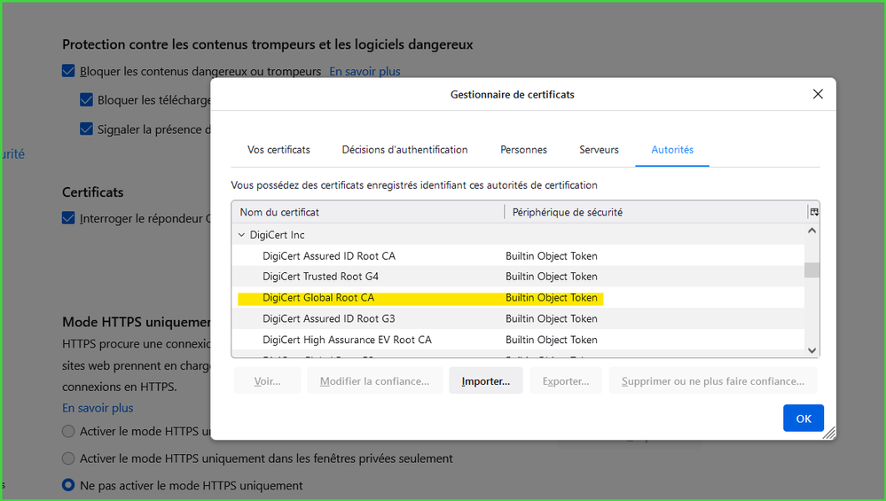Select first Activer le mode HTTPS radio
The height and width of the screenshot is (501, 886).
coord(68,432)
